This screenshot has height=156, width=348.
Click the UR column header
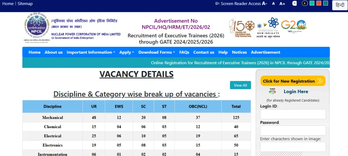coord(94,106)
